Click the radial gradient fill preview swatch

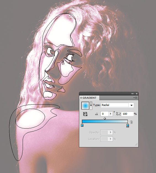pyautogui.click(x=85, y=106)
